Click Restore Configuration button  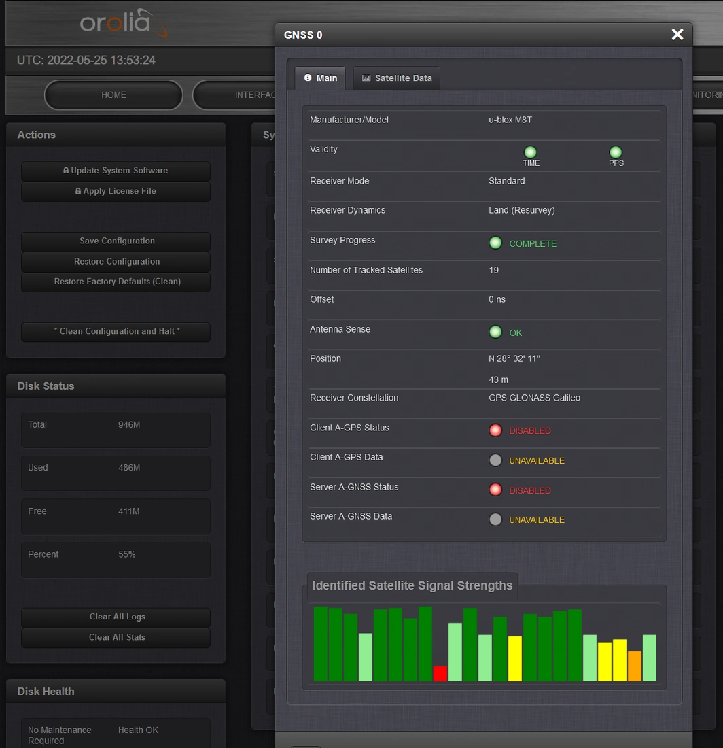coord(116,262)
